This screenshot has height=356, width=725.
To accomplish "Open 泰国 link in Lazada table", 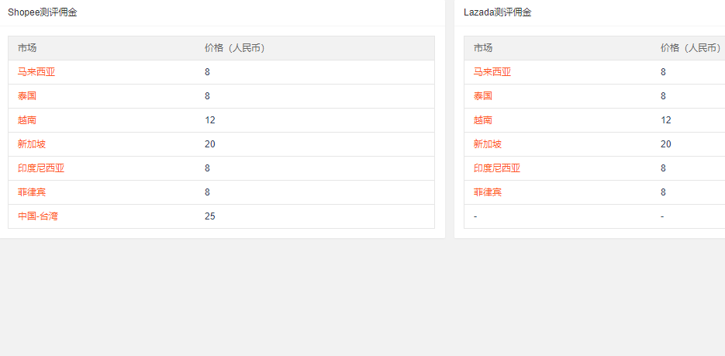I will pos(483,96).
